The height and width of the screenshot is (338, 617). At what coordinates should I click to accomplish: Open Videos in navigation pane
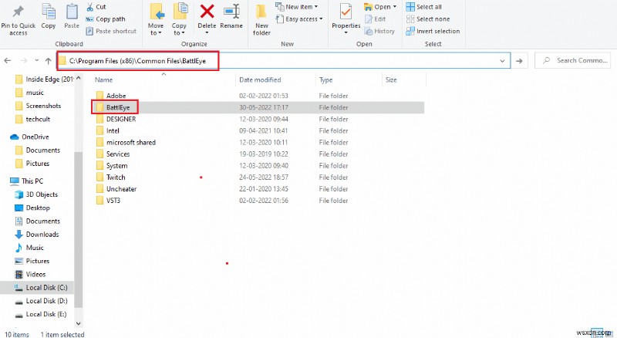(30, 274)
